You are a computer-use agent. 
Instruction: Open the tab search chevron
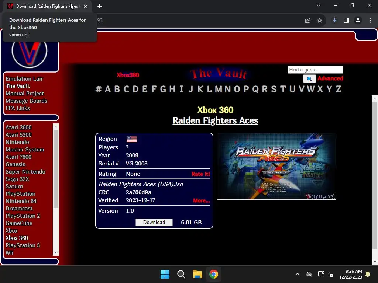coord(319,5)
